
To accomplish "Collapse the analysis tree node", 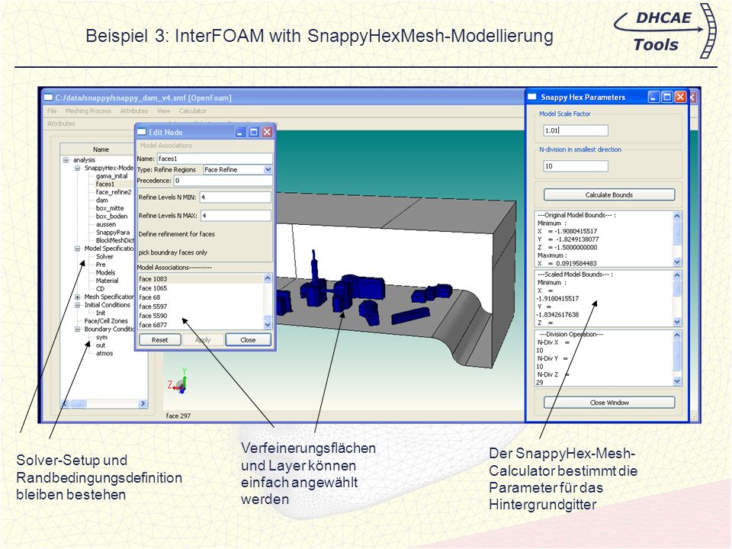I will pos(66,159).
